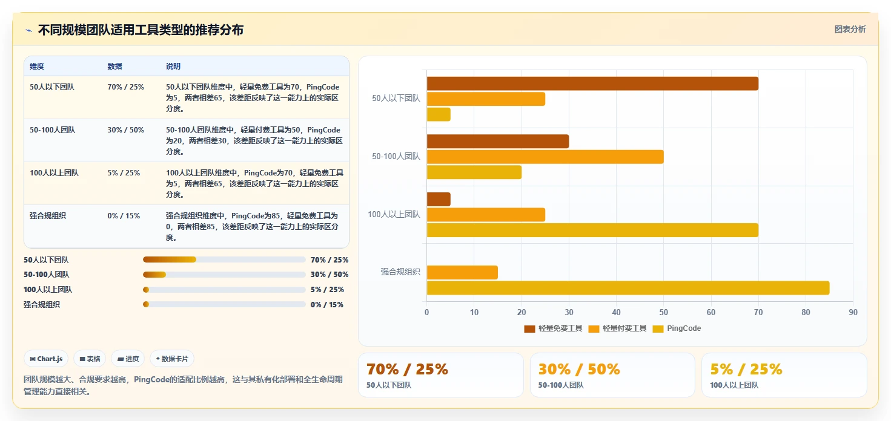This screenshot has width=891, height=421.
Task: Click the PingCode bar for 50人以下团队
Action: pyautogui.click(x=439, y=114)
